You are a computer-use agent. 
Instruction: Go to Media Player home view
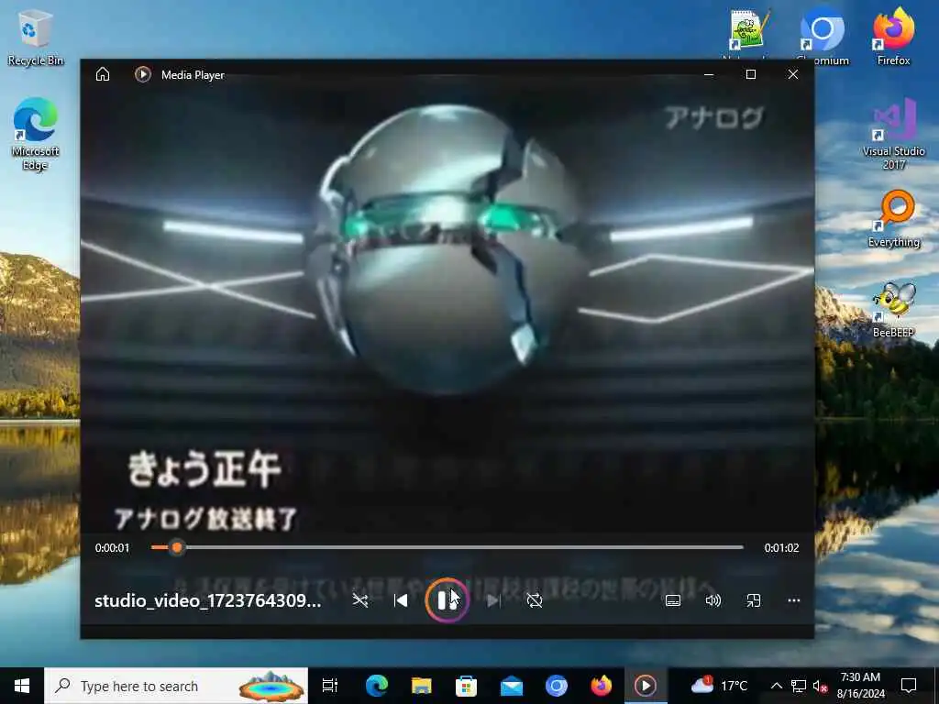point(103,74)
